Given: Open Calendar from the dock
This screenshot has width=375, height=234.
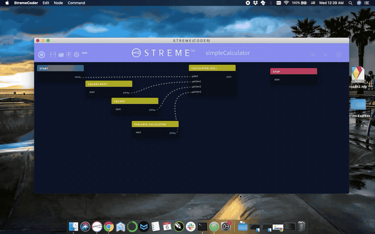Looking at the screenshot, I should coord(167,227).
